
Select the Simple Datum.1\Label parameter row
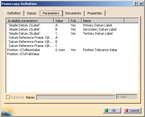tap(72, 25)
